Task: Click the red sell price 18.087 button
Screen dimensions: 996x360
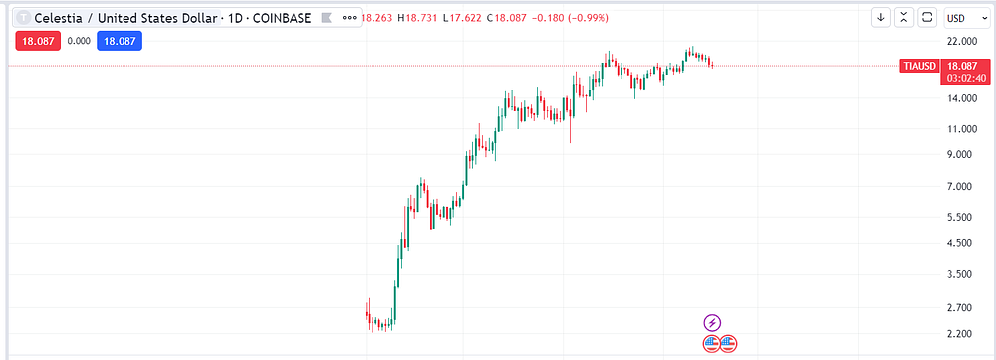Action: coord(38,41)
